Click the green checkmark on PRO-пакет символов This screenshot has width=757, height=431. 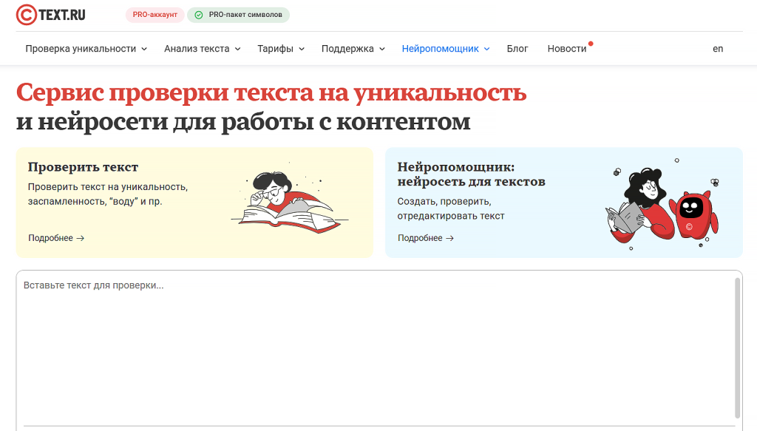point(197,15)
